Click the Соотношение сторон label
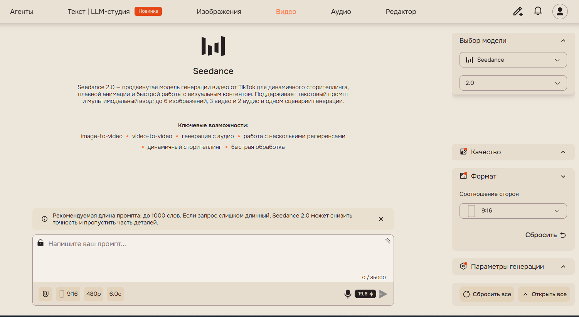The height and width of the screenshot is (317, 579). click(489, 194)
